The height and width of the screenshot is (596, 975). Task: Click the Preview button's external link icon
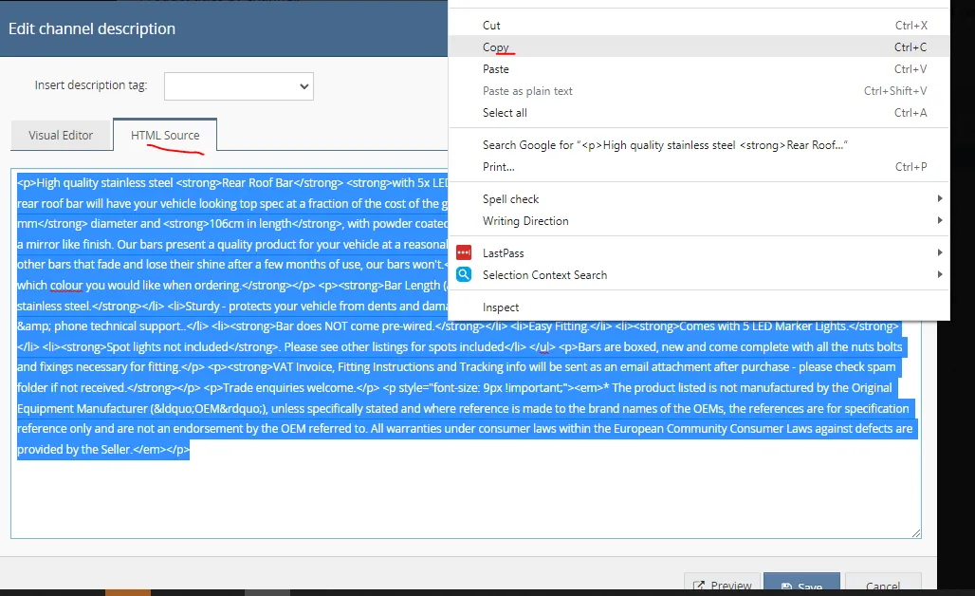click(x=699, y=587)
